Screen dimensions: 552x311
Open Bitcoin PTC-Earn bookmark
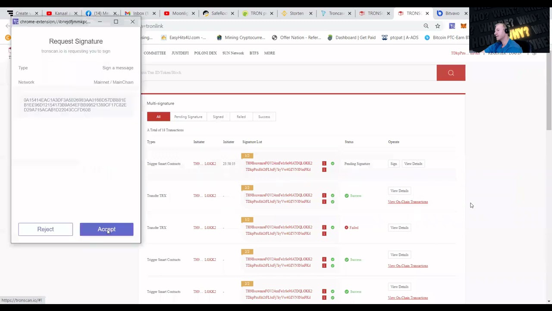click(447, 38)
